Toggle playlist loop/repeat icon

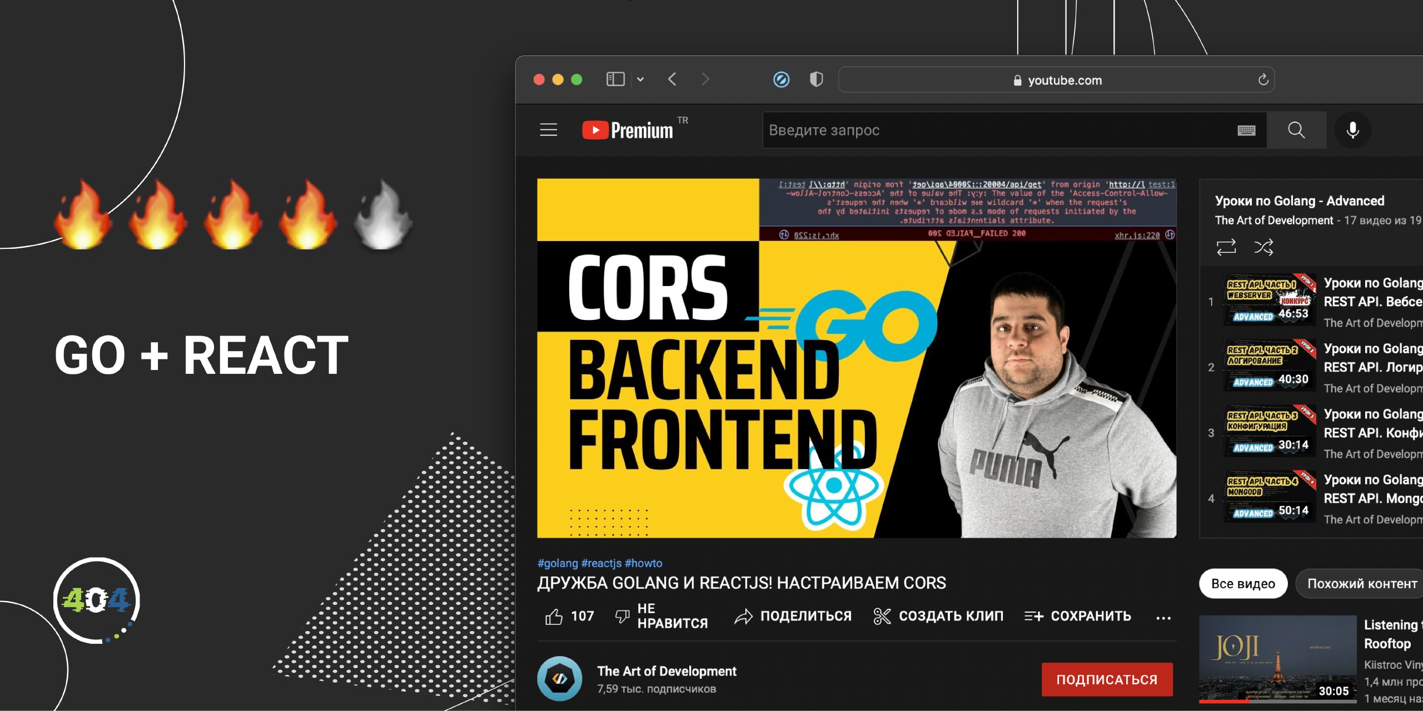click(x=1226, y=247)
